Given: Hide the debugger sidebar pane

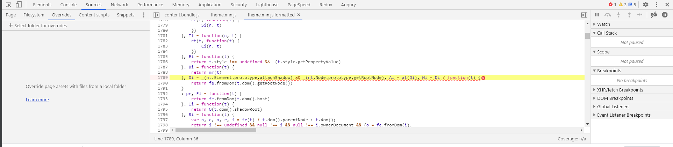Looking at the screenshot, I should (x=584, y=15).
